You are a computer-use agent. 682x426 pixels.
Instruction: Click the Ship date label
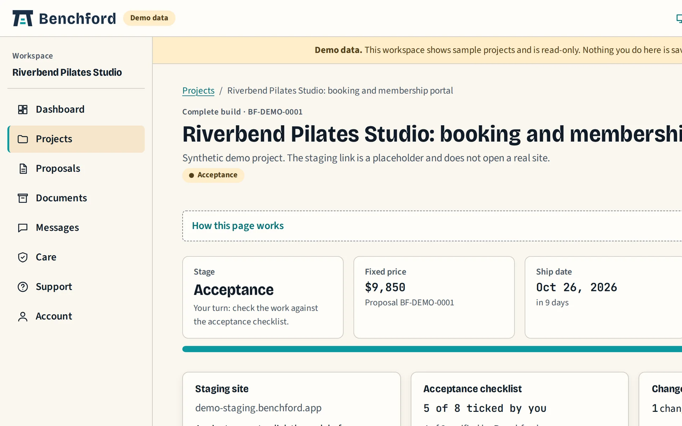click(554, 272)
